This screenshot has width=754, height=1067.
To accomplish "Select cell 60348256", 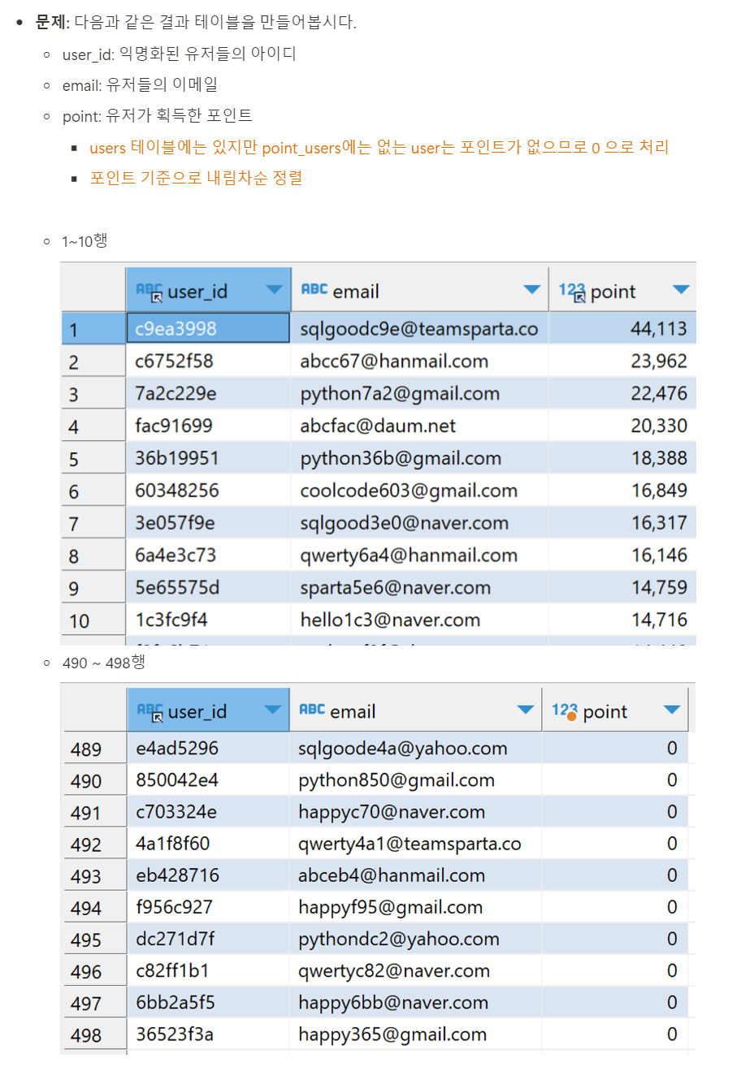I will 208,490.
